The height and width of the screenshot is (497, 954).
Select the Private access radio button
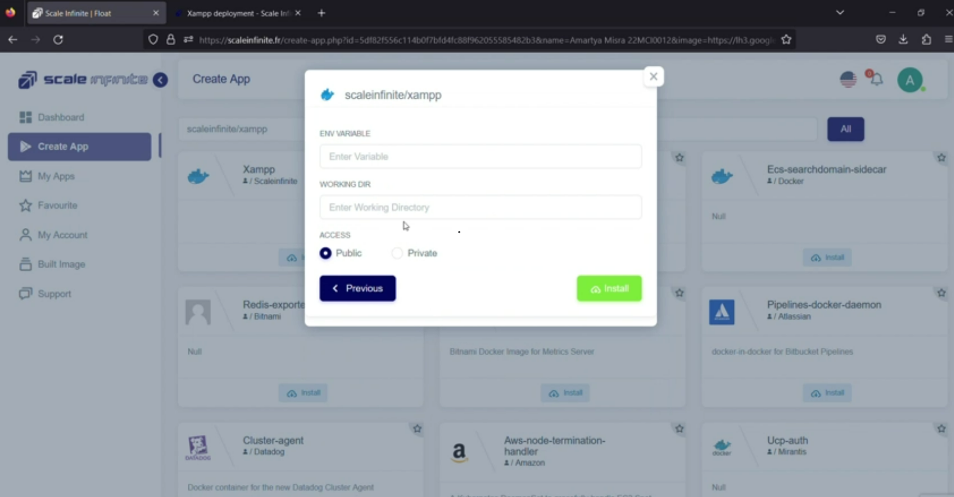pyautogui.click(x=397, y=254)
